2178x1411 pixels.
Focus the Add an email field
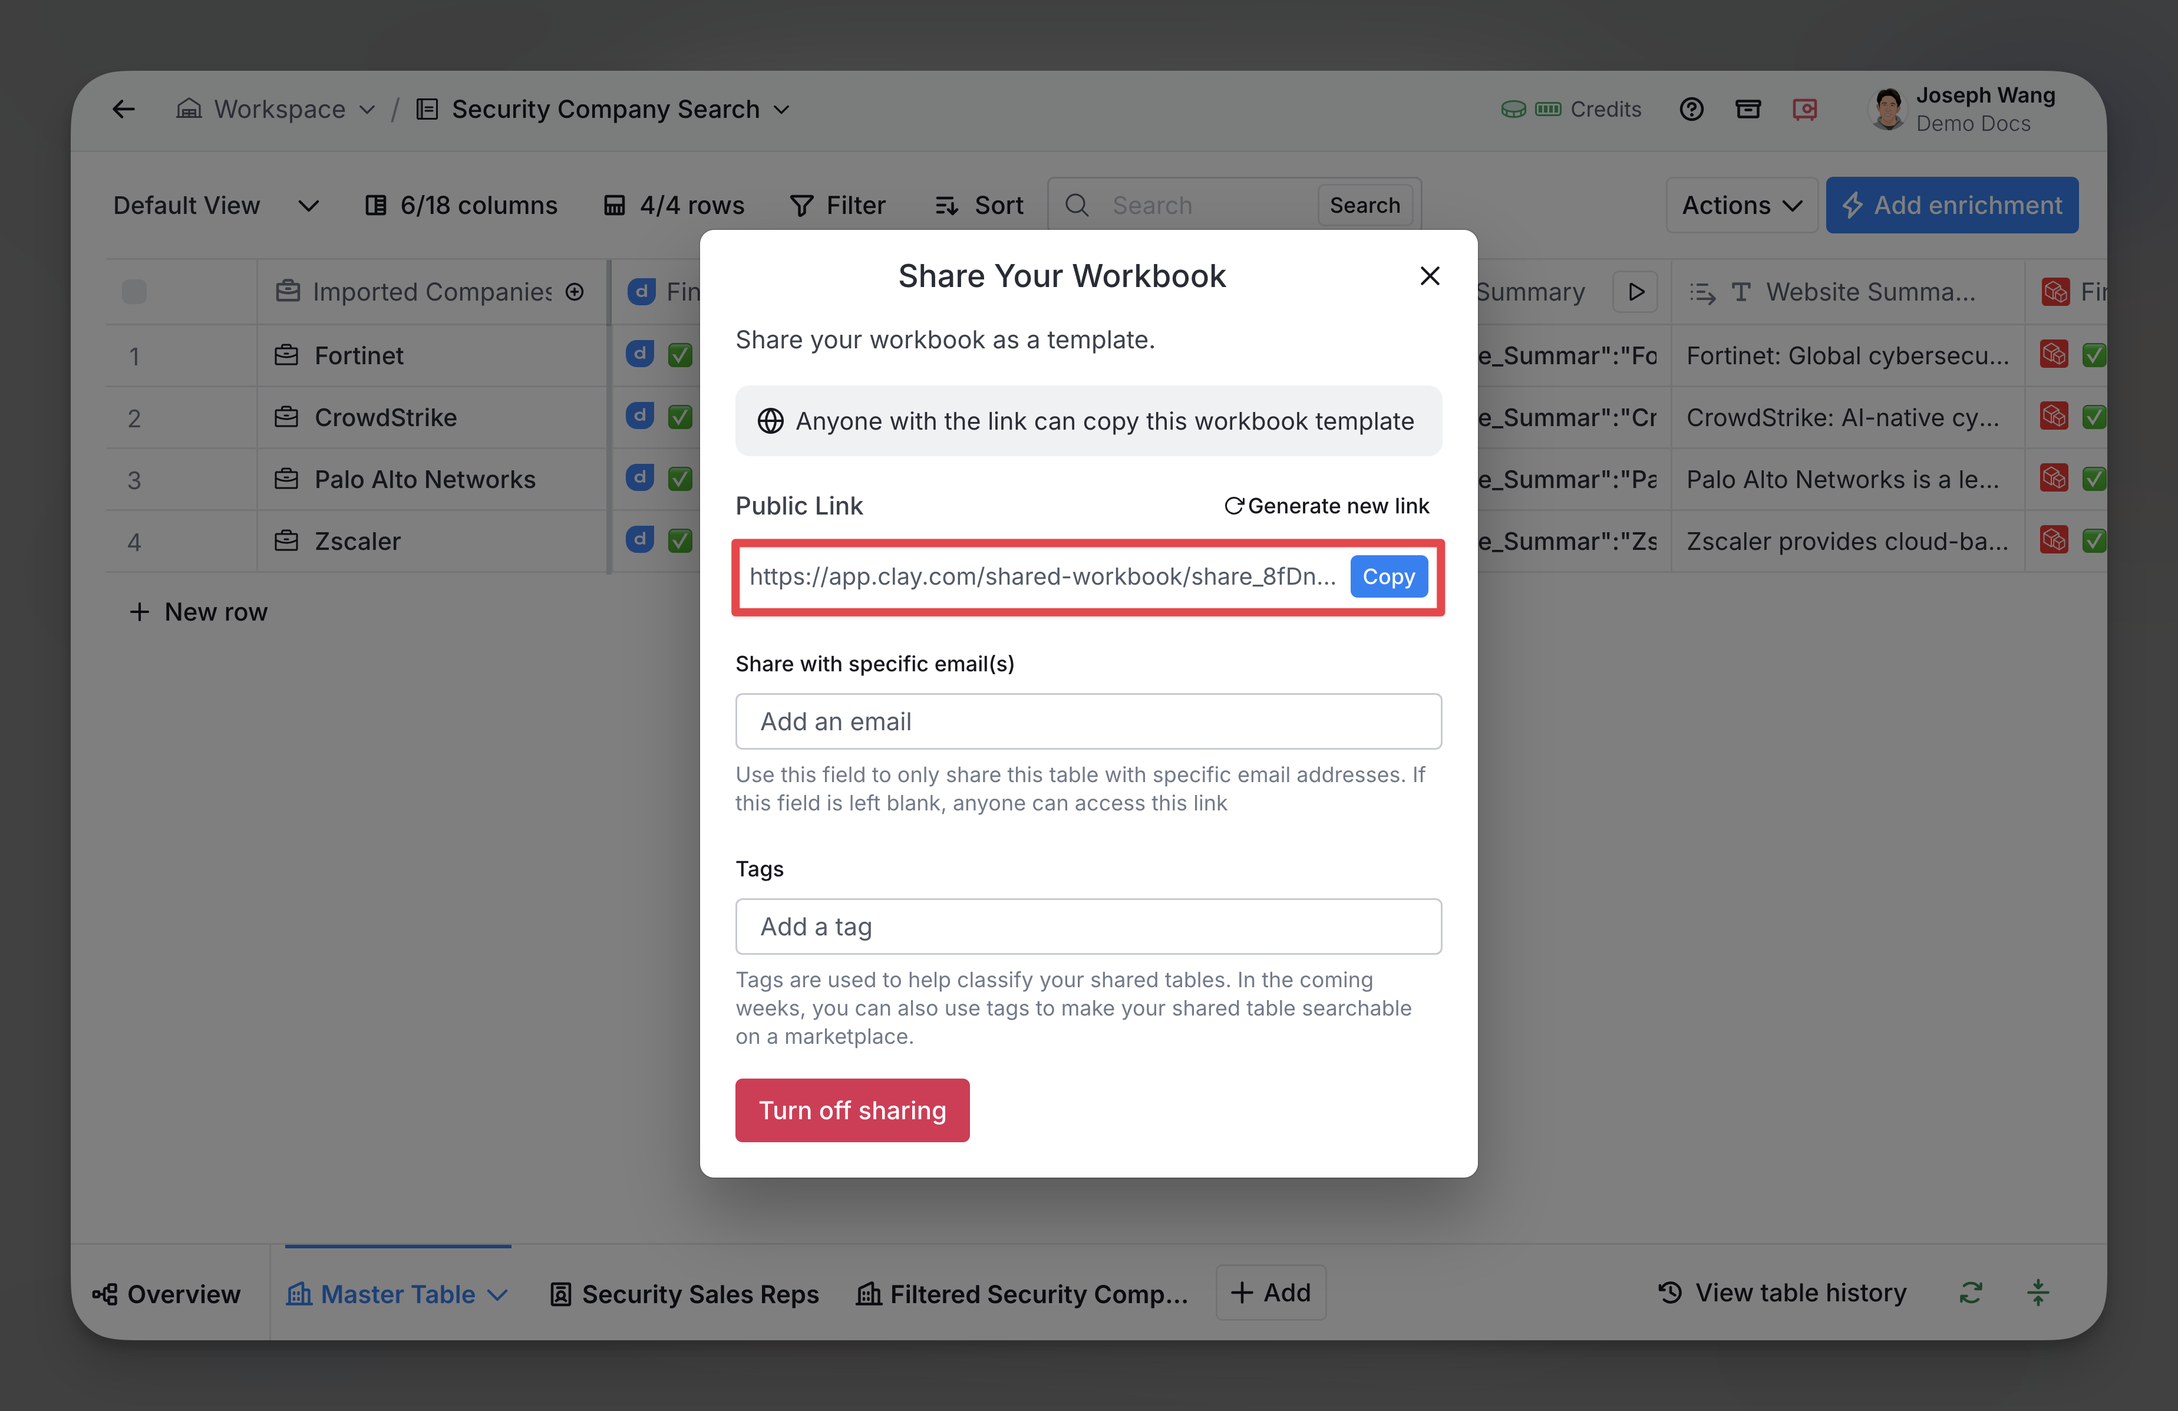click(x=1088, y=721)
